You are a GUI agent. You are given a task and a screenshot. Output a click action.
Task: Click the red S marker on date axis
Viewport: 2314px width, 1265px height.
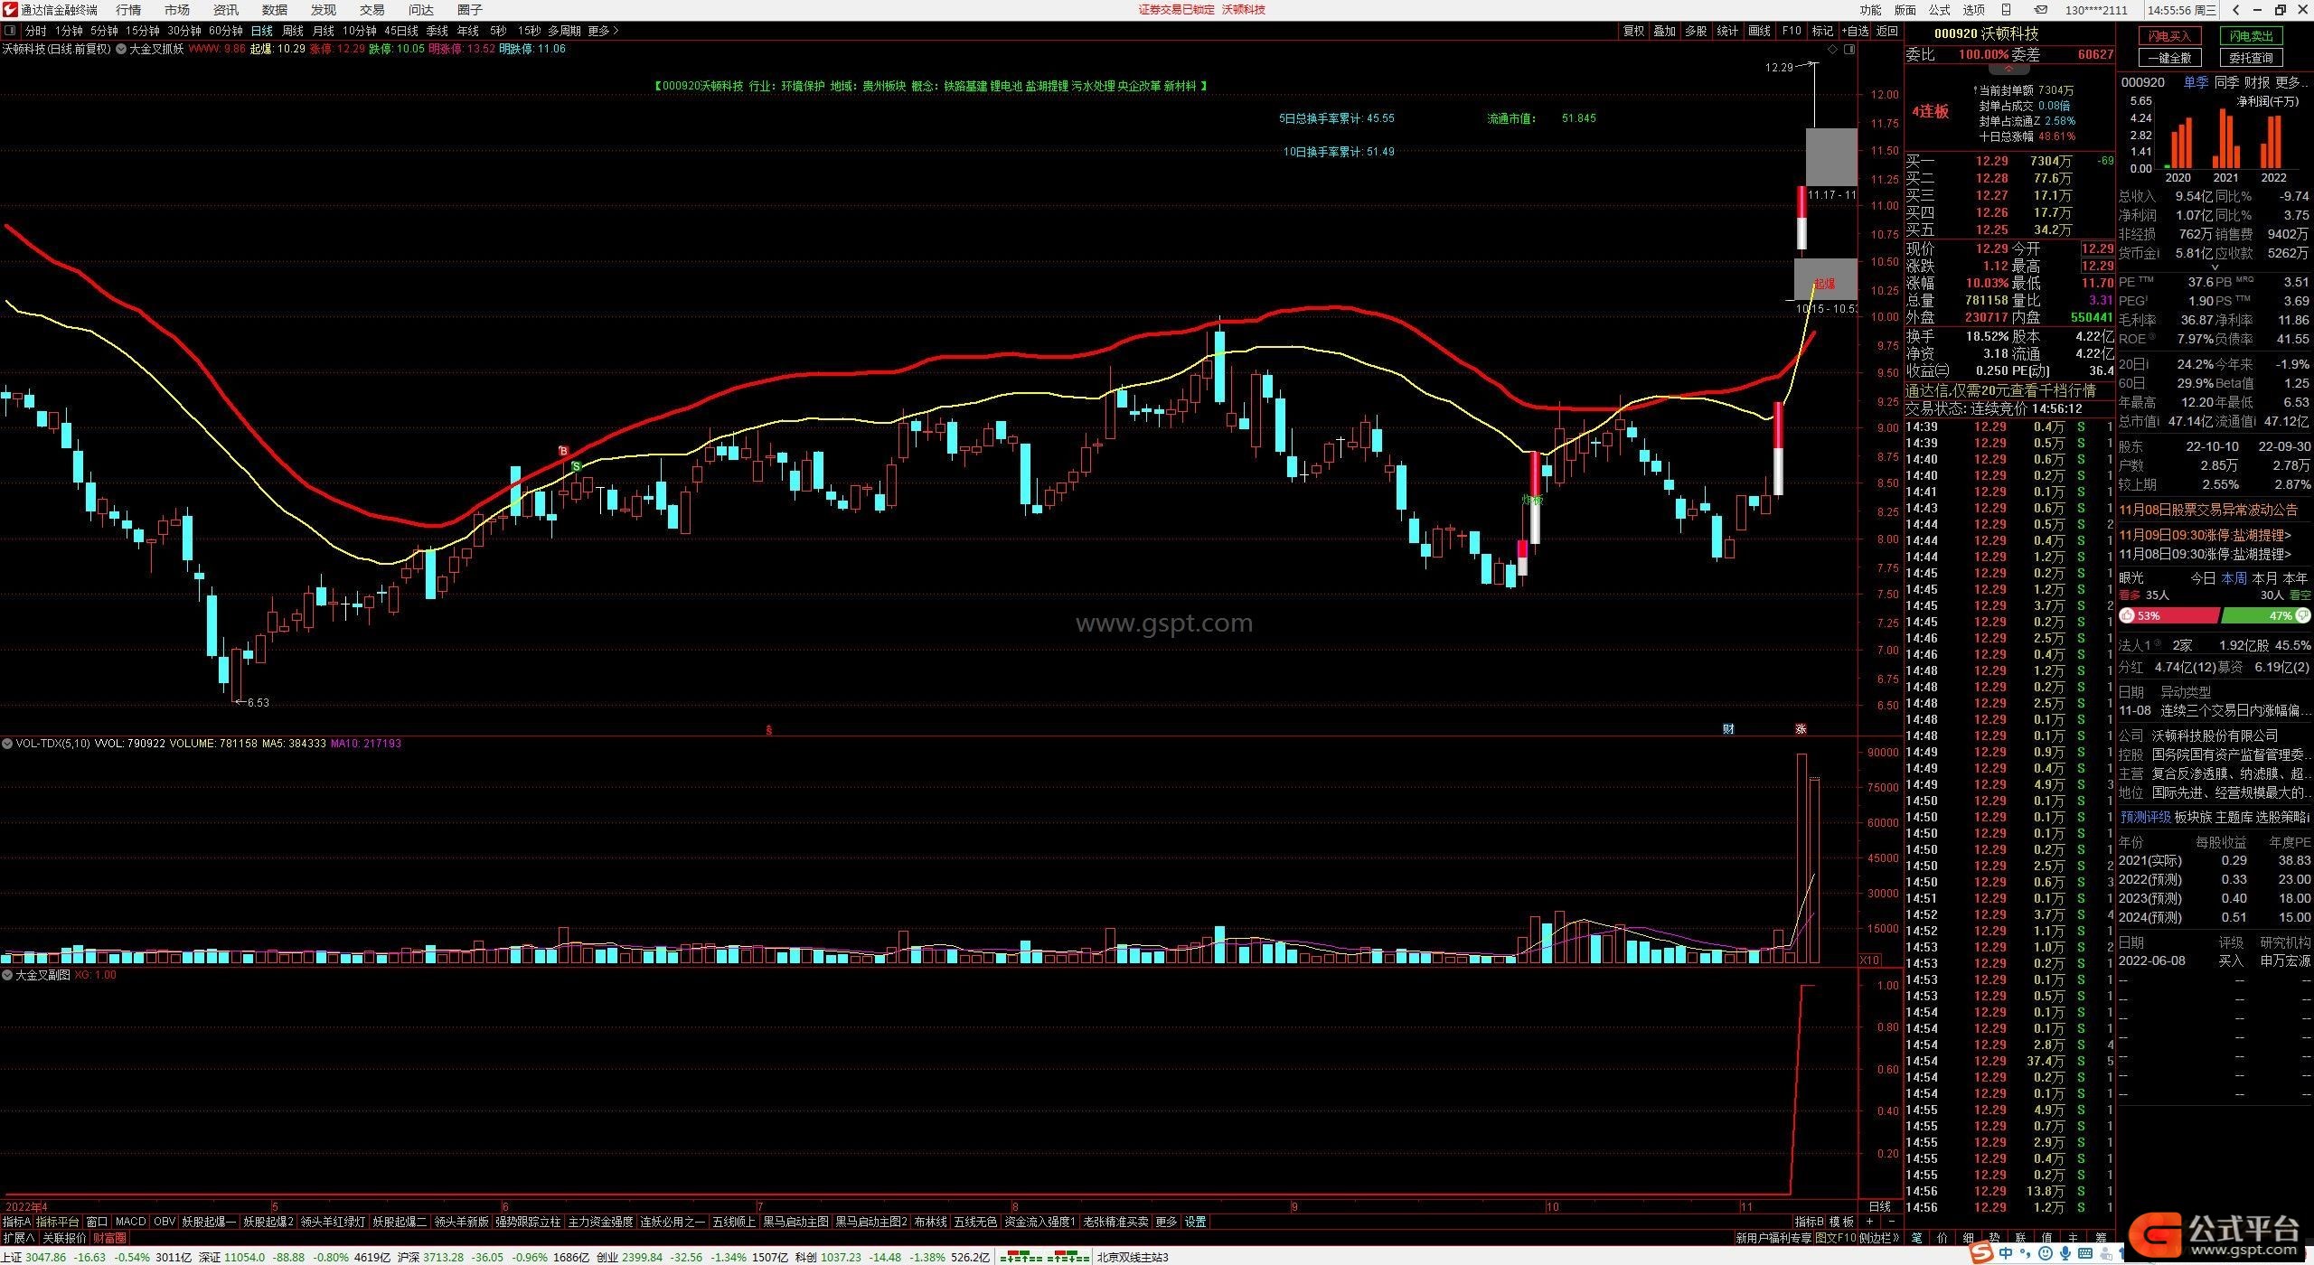pyautogui.click(x=769, y=729)
